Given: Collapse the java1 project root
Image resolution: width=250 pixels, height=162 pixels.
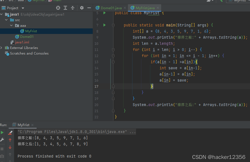Looking at the screenshot, I should pyautogui.click(x=2, y=14).
